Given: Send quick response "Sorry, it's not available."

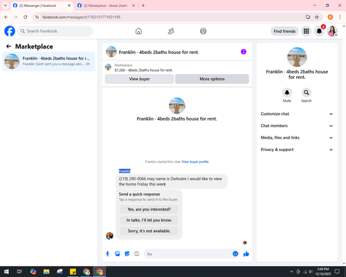Looking at the screenshot, I should [149, 231].
